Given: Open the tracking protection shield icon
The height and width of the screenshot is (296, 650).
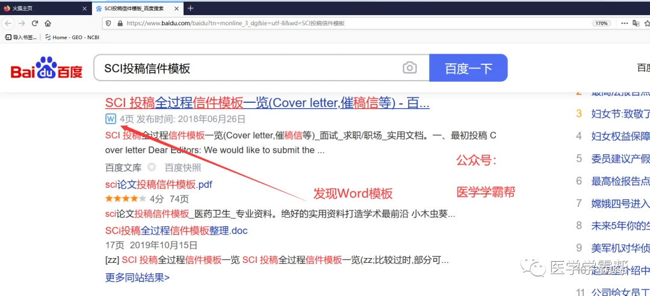Looking at the screenshot, I should 108,23.
